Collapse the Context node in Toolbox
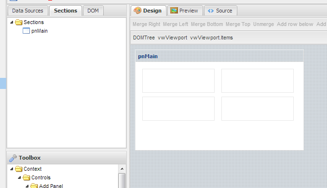This screenshot has height=188, width=327. (x=12, y=169)
